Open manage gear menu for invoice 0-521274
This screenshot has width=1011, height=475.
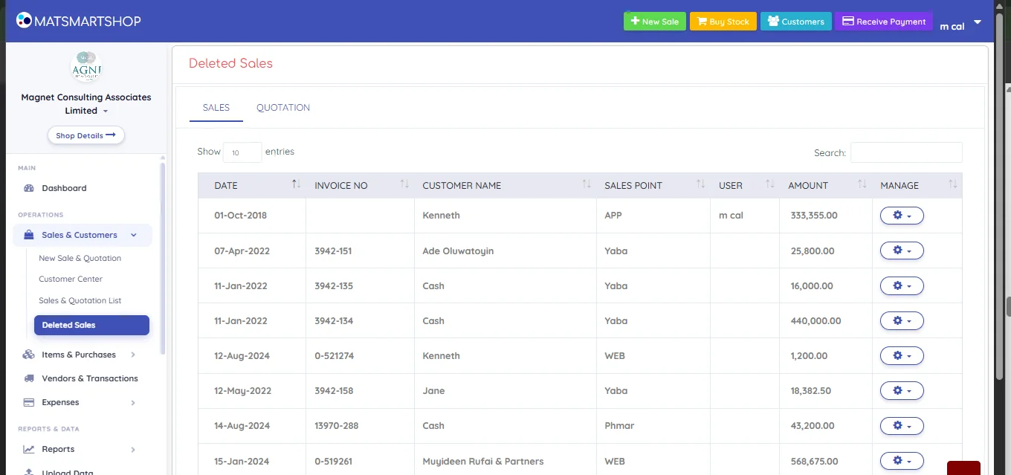coord(902,355)
